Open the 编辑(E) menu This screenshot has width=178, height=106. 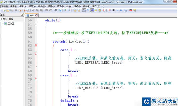[x=14, y=6]
